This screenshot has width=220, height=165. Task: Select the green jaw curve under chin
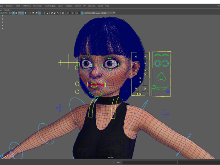pyautogui.click(x=96, y=95)
